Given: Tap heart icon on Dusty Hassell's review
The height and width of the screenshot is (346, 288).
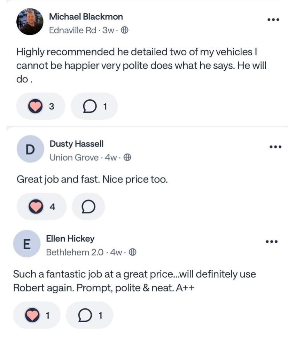Looking at the screenshot, I should [x=35, y=207].
